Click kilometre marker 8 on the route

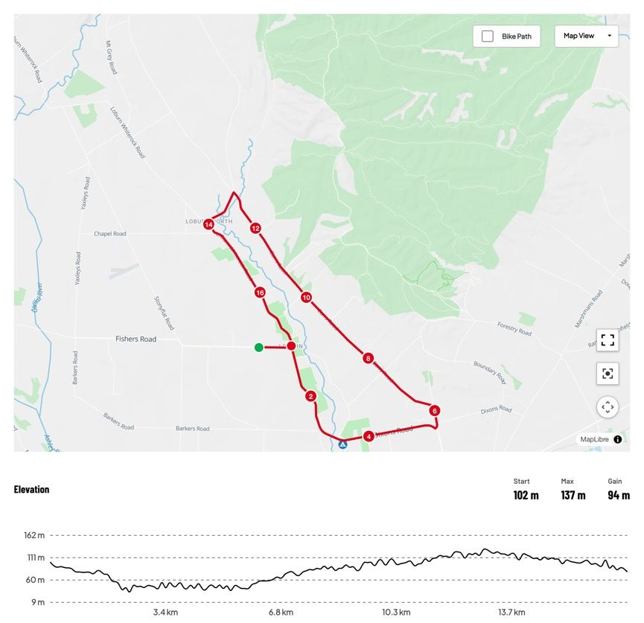(x=368, y=358)
